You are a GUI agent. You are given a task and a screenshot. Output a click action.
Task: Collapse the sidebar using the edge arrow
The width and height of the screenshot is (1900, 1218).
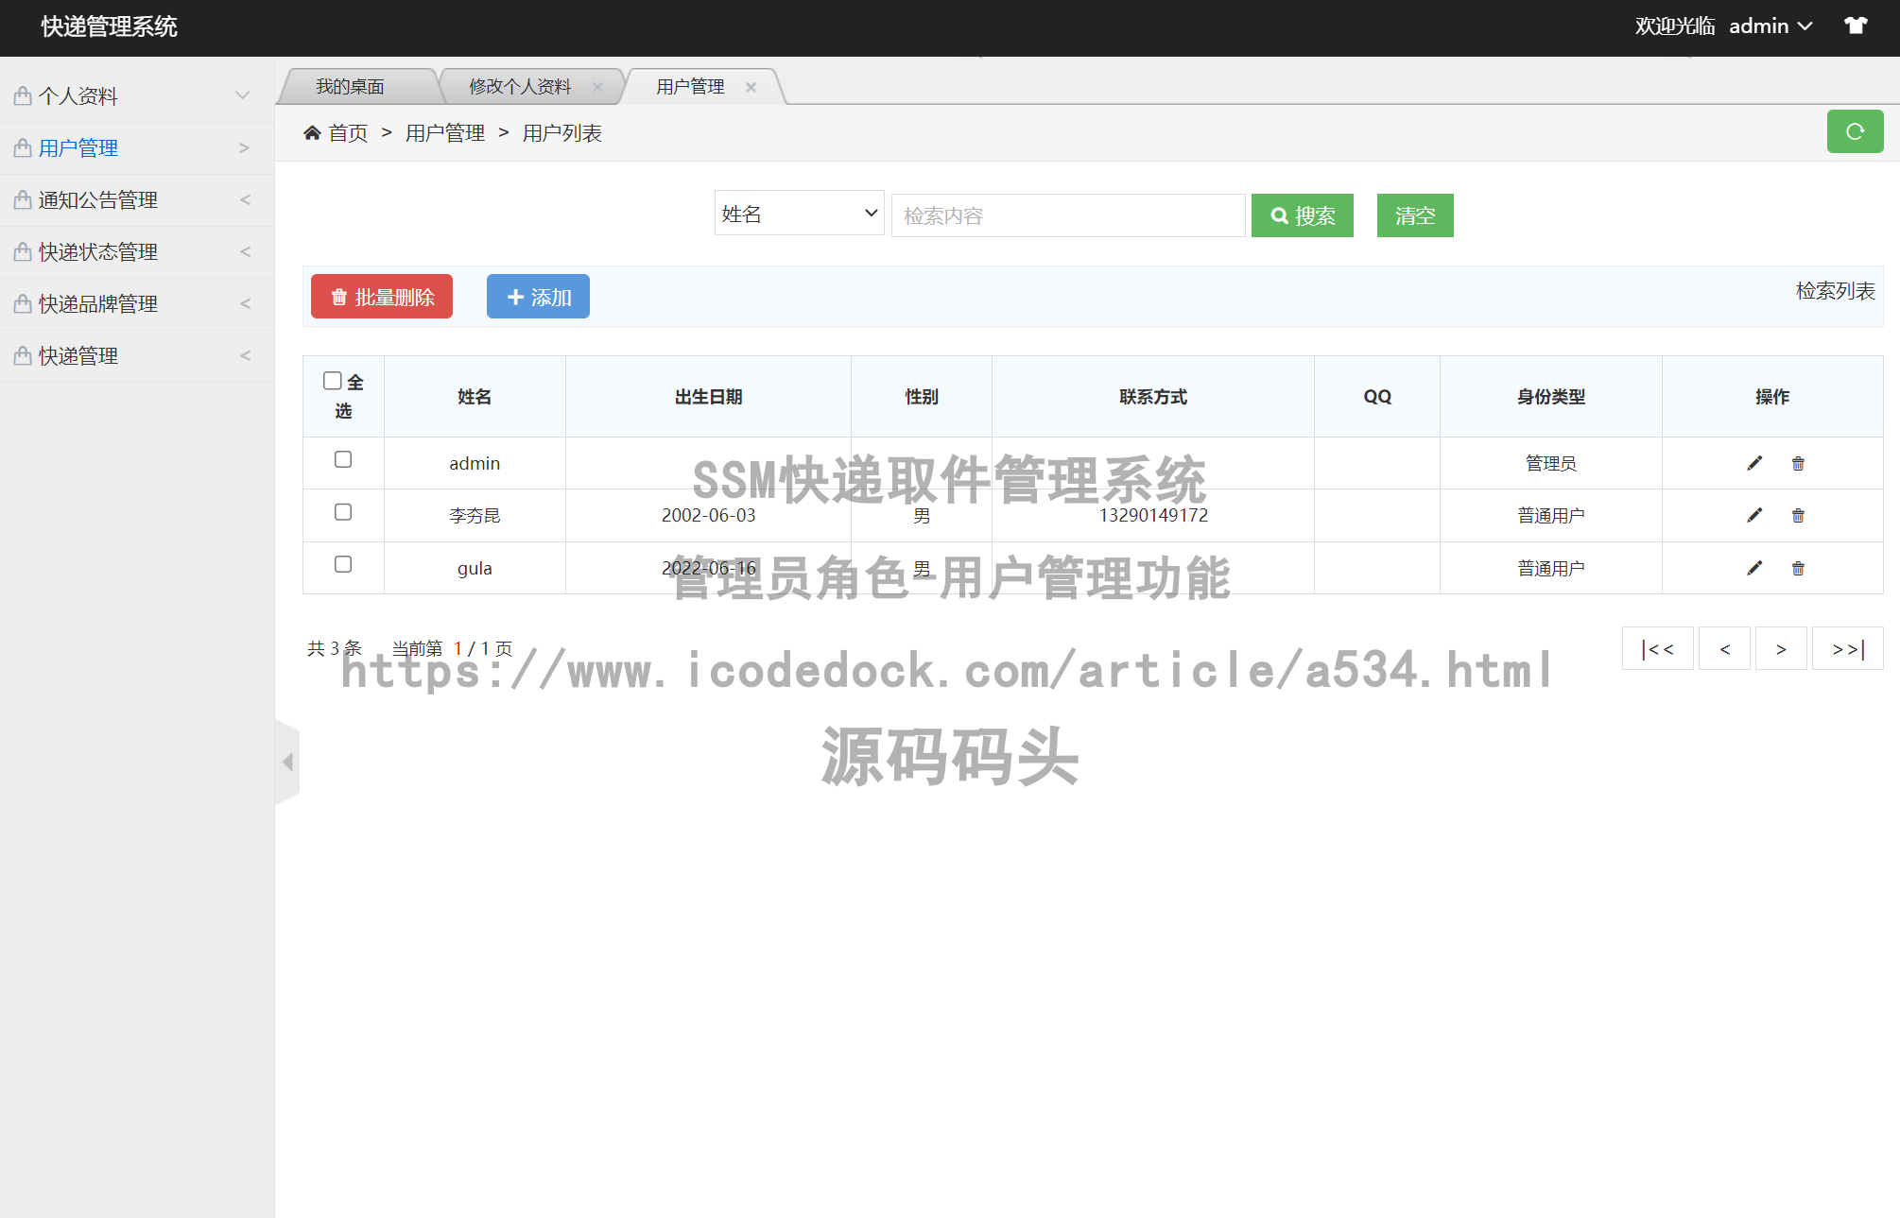[x=287, y=762]
